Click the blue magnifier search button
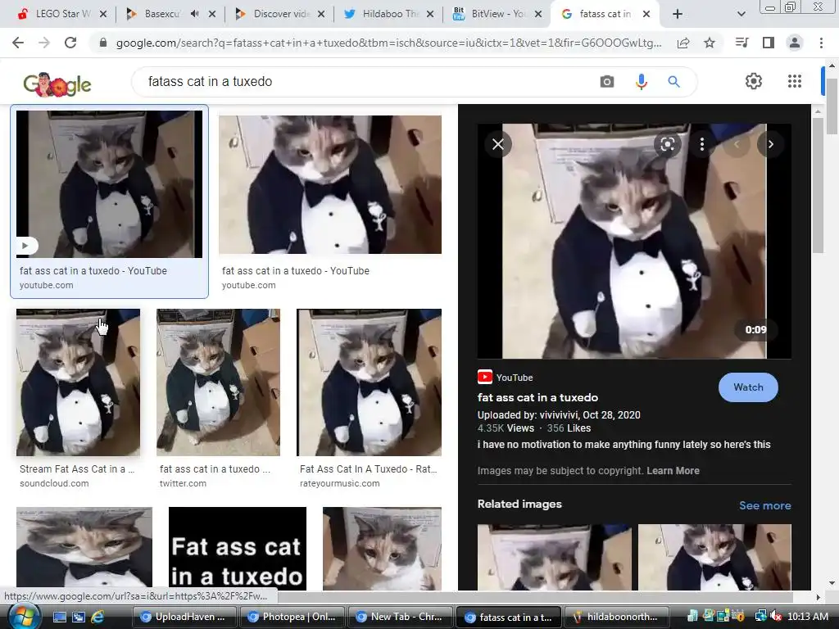Screen dimensions: 839x629 (673, 82)
